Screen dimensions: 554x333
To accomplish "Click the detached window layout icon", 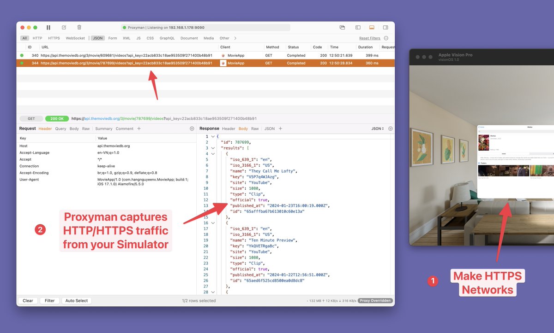I will pyautogui.click(x=342, y=28).
